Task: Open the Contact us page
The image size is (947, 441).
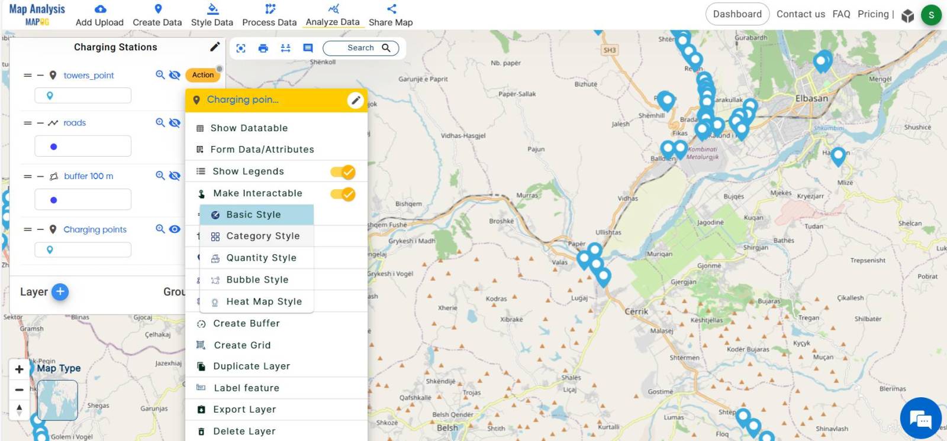Action: pos(800,14)
